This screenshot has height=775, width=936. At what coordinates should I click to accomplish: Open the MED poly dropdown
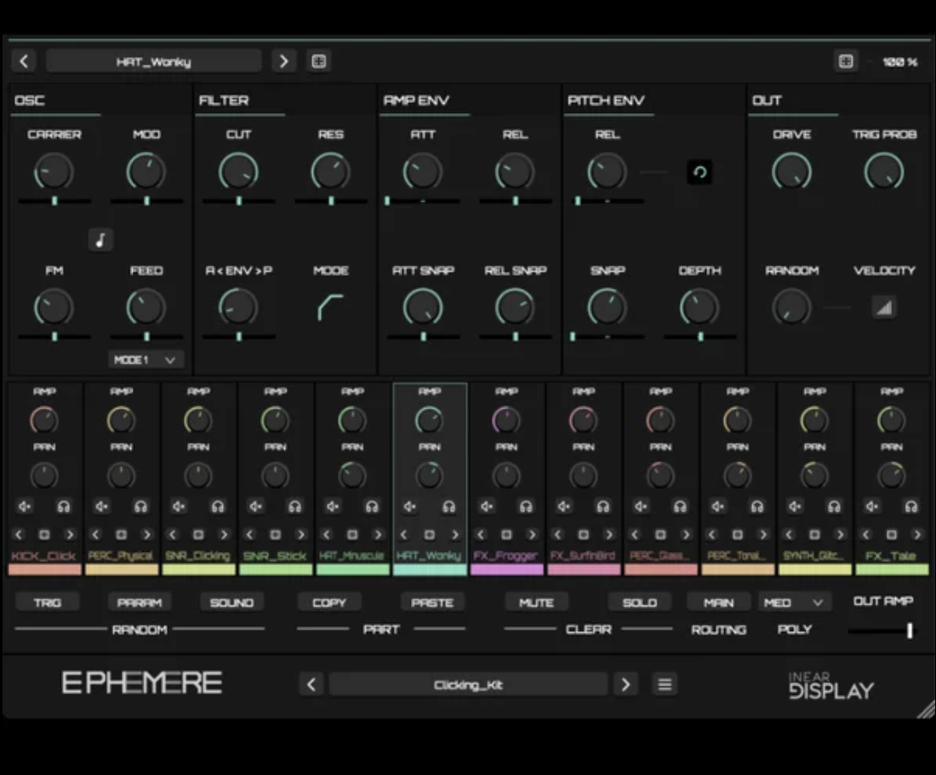794,603
